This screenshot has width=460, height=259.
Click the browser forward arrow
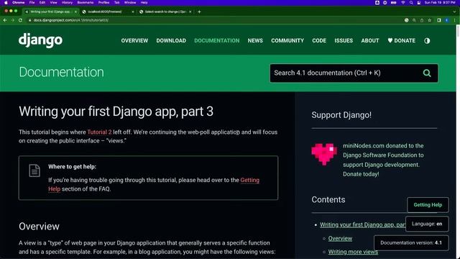13,20
